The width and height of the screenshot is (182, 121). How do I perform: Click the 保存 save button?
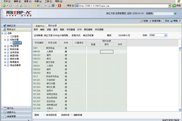point(36,30)
